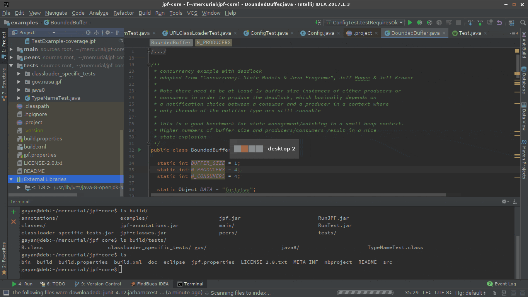Open the Data View side panel

[524, 116]
